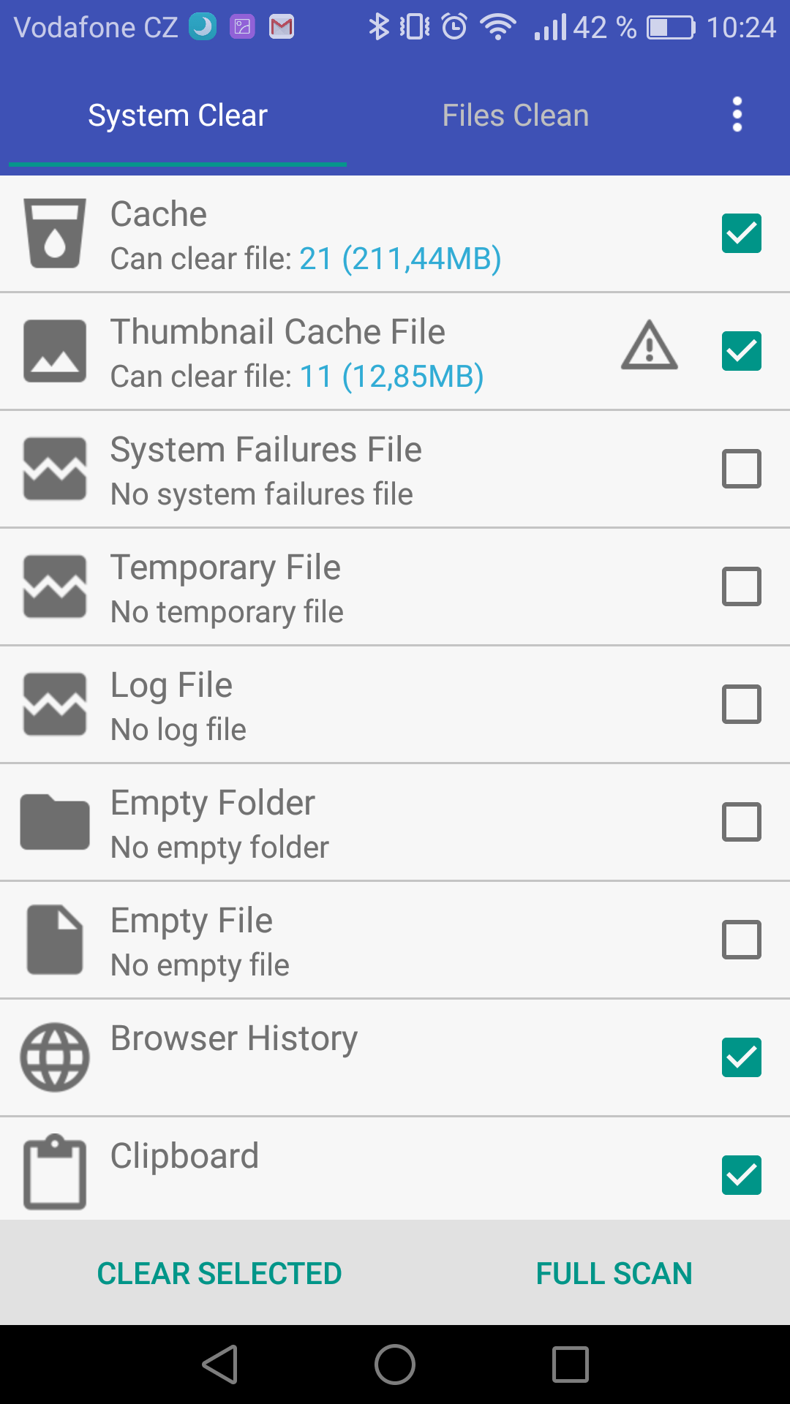Tap the Browser History globe icon

coord(55,1057)
